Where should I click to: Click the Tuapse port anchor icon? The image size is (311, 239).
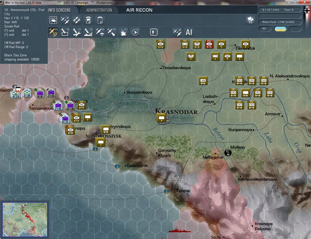click(166, 191)
